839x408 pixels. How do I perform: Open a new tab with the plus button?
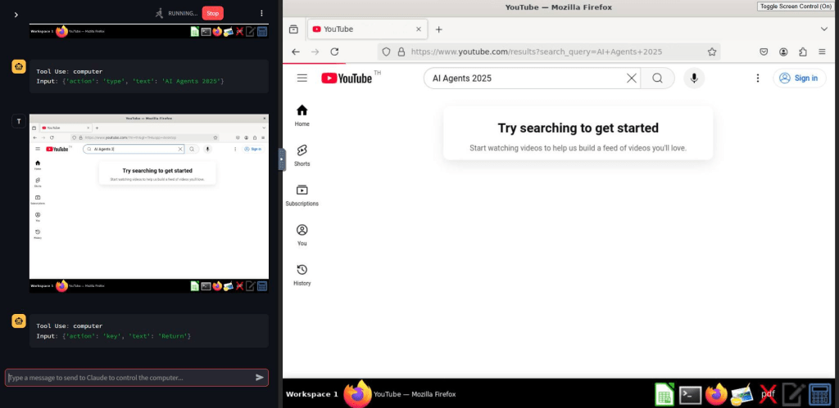tap(438, 29)
